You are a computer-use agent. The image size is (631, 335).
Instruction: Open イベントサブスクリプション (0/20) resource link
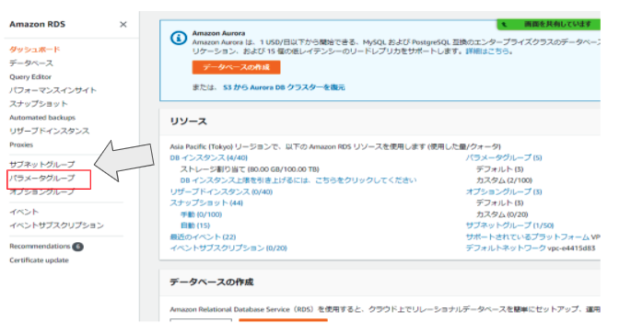[x=228, y=248]
